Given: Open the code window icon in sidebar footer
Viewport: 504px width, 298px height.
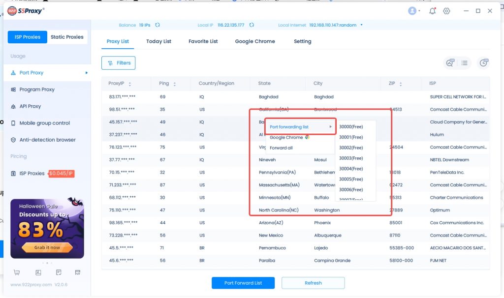Looking at the screenshot, I should click(x=77, y=272).
